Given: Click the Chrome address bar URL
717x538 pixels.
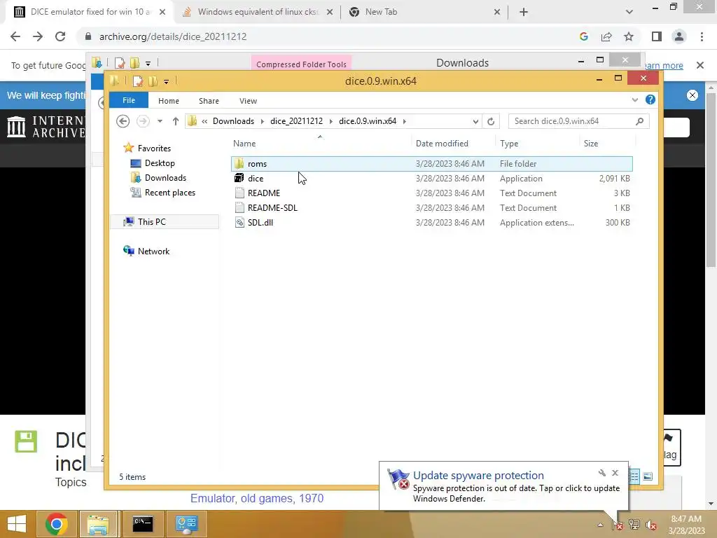Looking at the screenshot, I should [173, 36].
